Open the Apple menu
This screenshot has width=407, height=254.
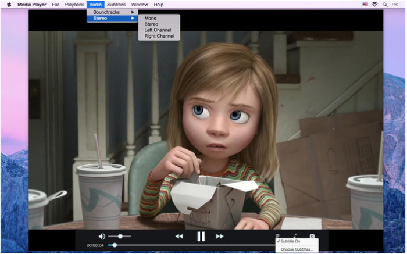[x=9, y=5]
